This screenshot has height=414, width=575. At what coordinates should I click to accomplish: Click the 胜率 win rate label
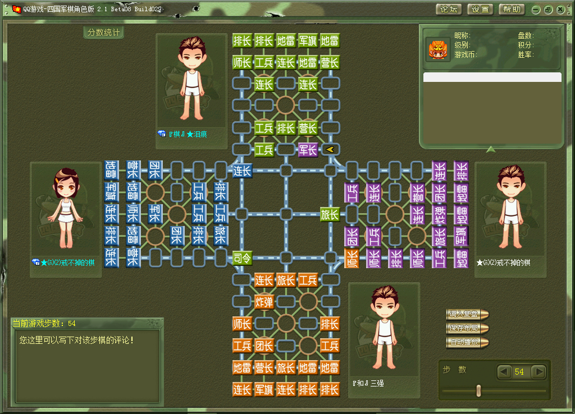pos(526,54)
